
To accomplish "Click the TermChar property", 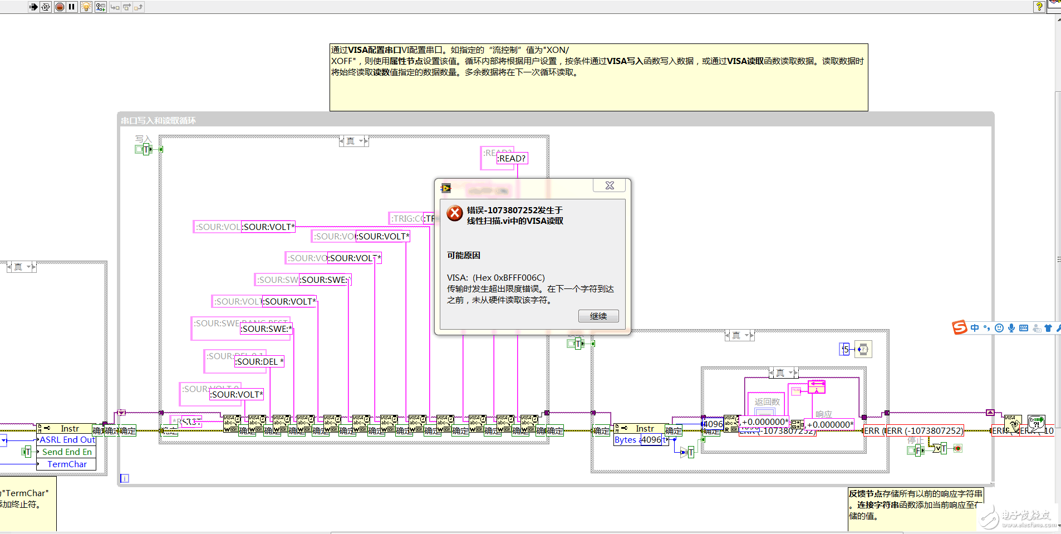I will point(66,464).
